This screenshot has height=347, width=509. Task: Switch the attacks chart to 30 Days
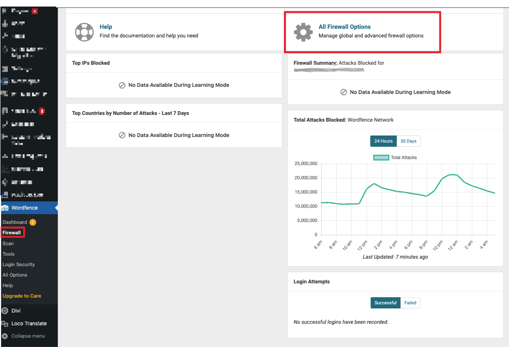click(x=408, y=141)
